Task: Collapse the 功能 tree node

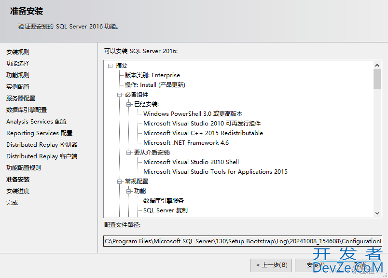Action: [x=129, y=191]
